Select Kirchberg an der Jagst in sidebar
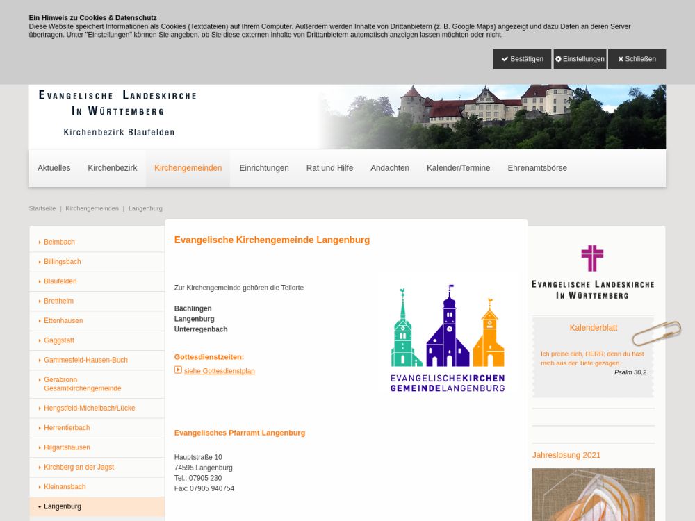 (79, 468)
